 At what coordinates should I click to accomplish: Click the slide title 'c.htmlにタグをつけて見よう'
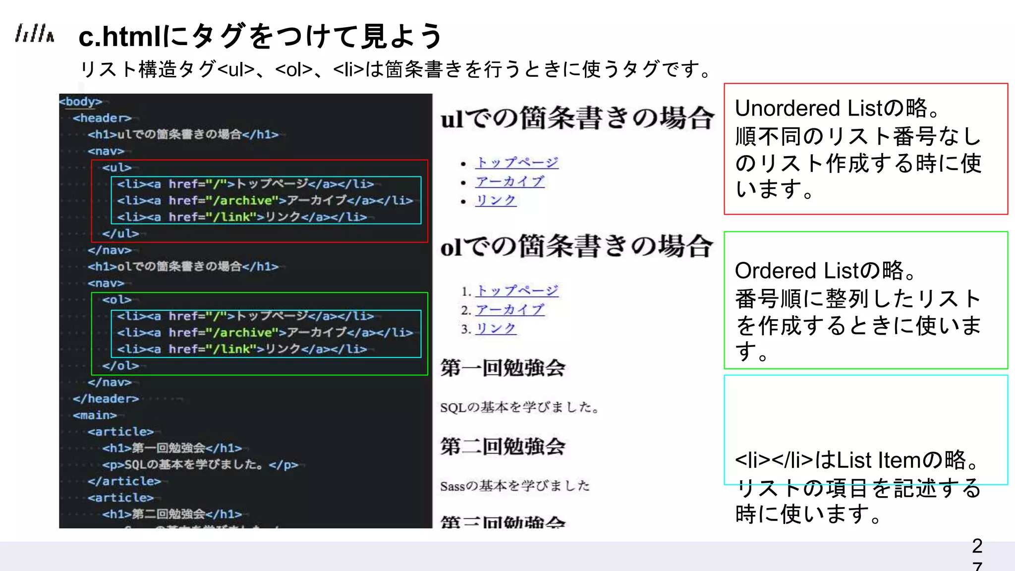tap(260, 36)
